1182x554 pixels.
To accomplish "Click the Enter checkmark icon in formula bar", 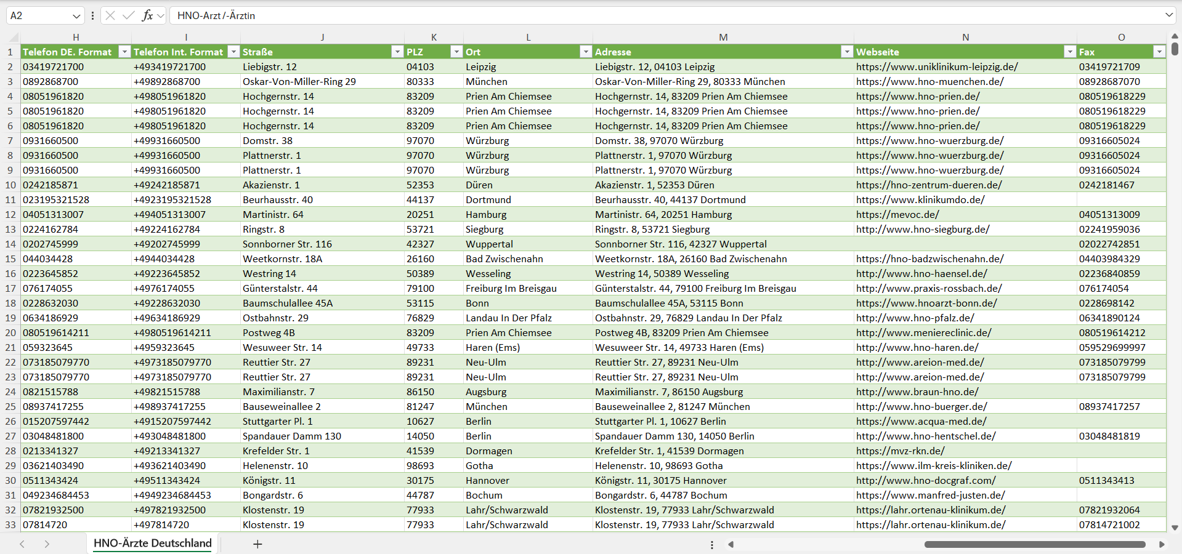I will click(129, 15).
